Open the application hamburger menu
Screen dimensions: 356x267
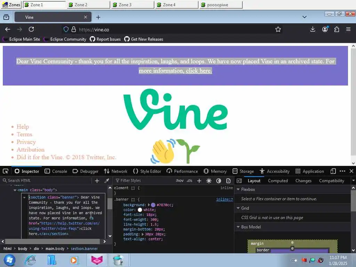point(348,29)
